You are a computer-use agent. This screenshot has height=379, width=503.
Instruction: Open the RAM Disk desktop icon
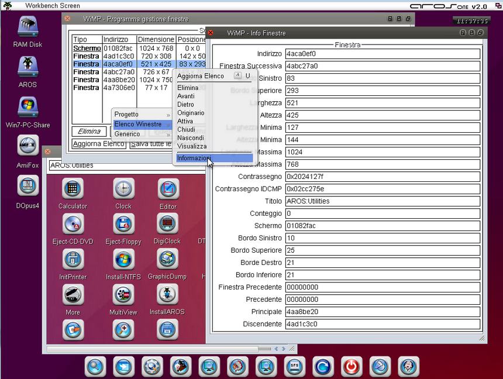pos(27,27)
